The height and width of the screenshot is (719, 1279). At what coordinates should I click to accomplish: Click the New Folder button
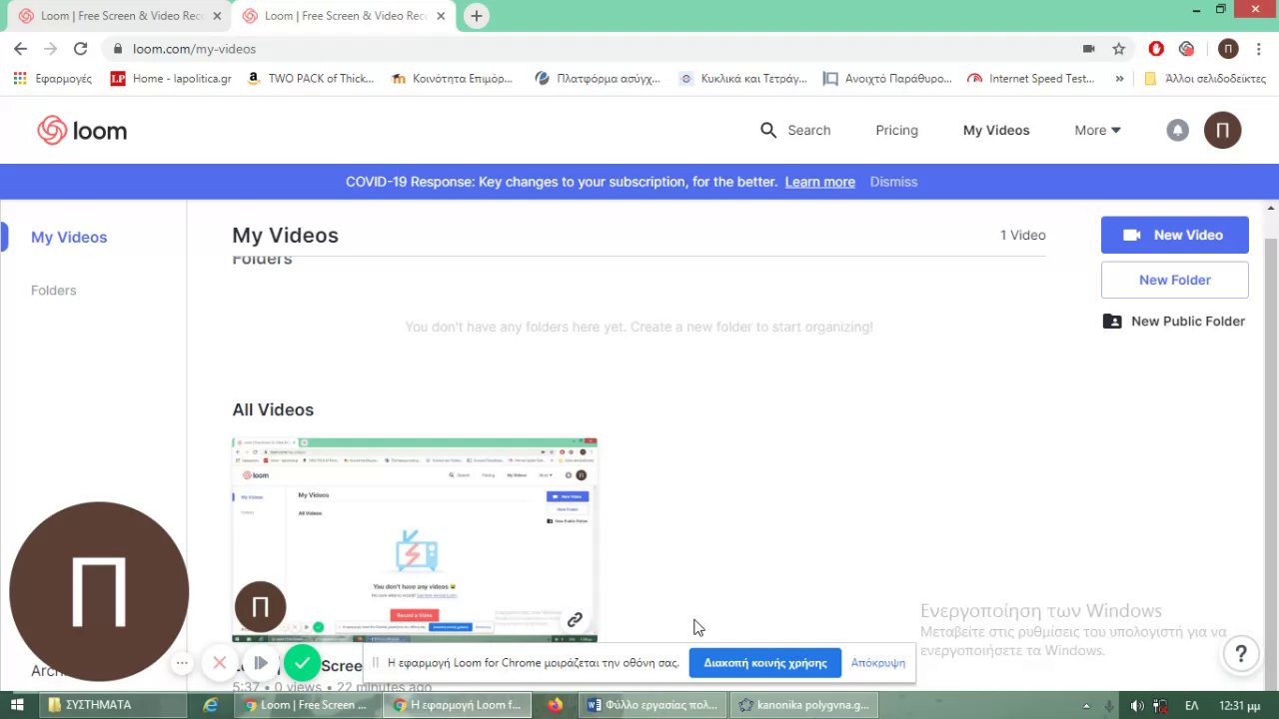coord(1175,280)
